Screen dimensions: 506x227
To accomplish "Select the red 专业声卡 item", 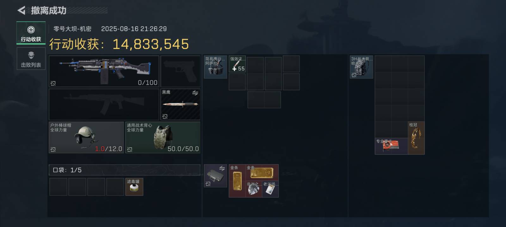I will click(x=391, y=146).
